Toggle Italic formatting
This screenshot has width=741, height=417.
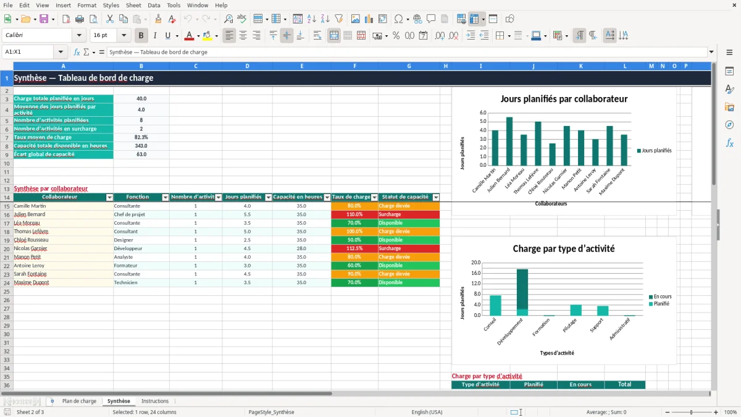155,36
